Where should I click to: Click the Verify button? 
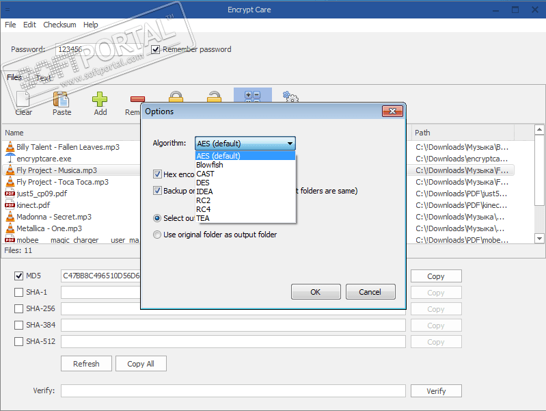pos(436,390)
